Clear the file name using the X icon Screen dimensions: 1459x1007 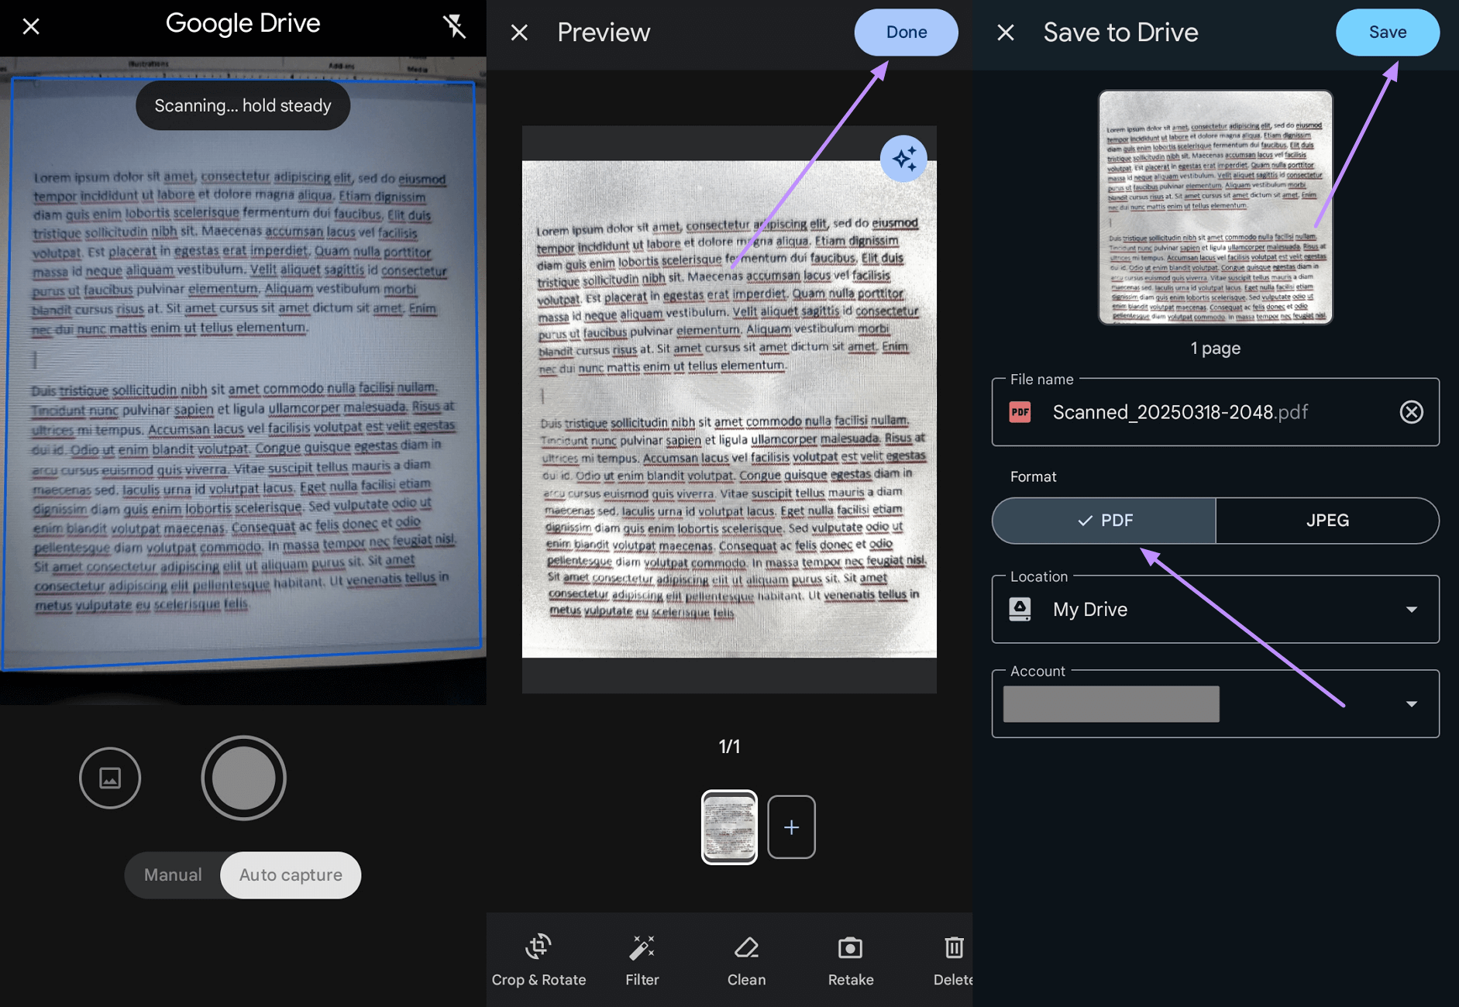1412,412
